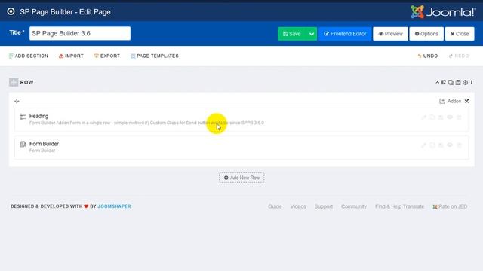483x271 pixels.
Task: Open the column settings tools icon
Action: pos(467,101)
